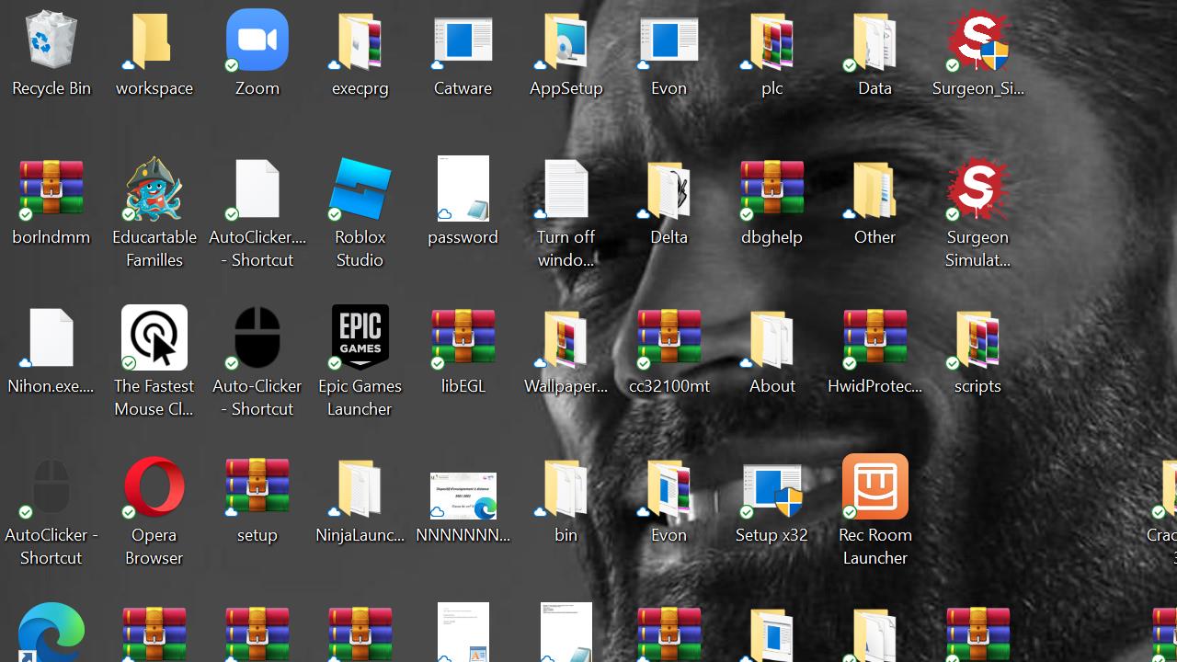Open Opera Browser from the desktop

coord(154,487)
